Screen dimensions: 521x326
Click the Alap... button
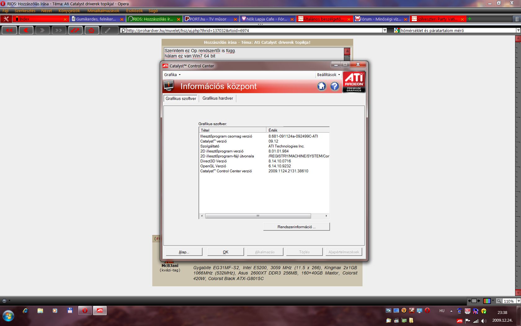tap(184, 252)
